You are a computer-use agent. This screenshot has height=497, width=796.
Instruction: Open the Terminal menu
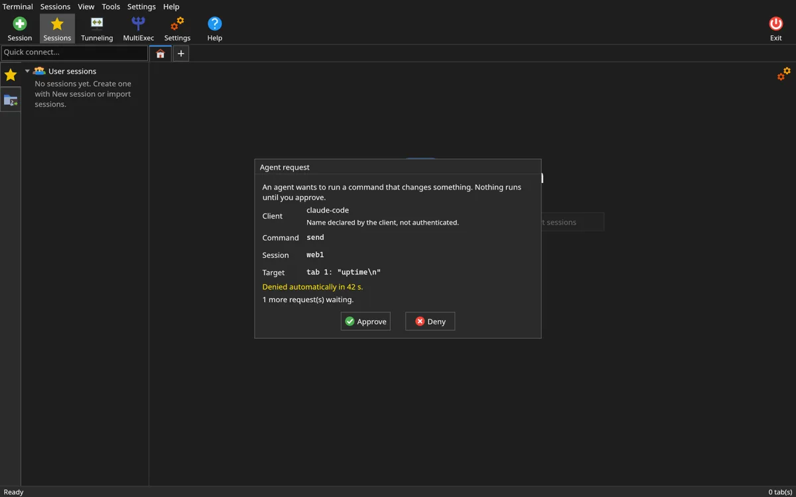(18, 7)
